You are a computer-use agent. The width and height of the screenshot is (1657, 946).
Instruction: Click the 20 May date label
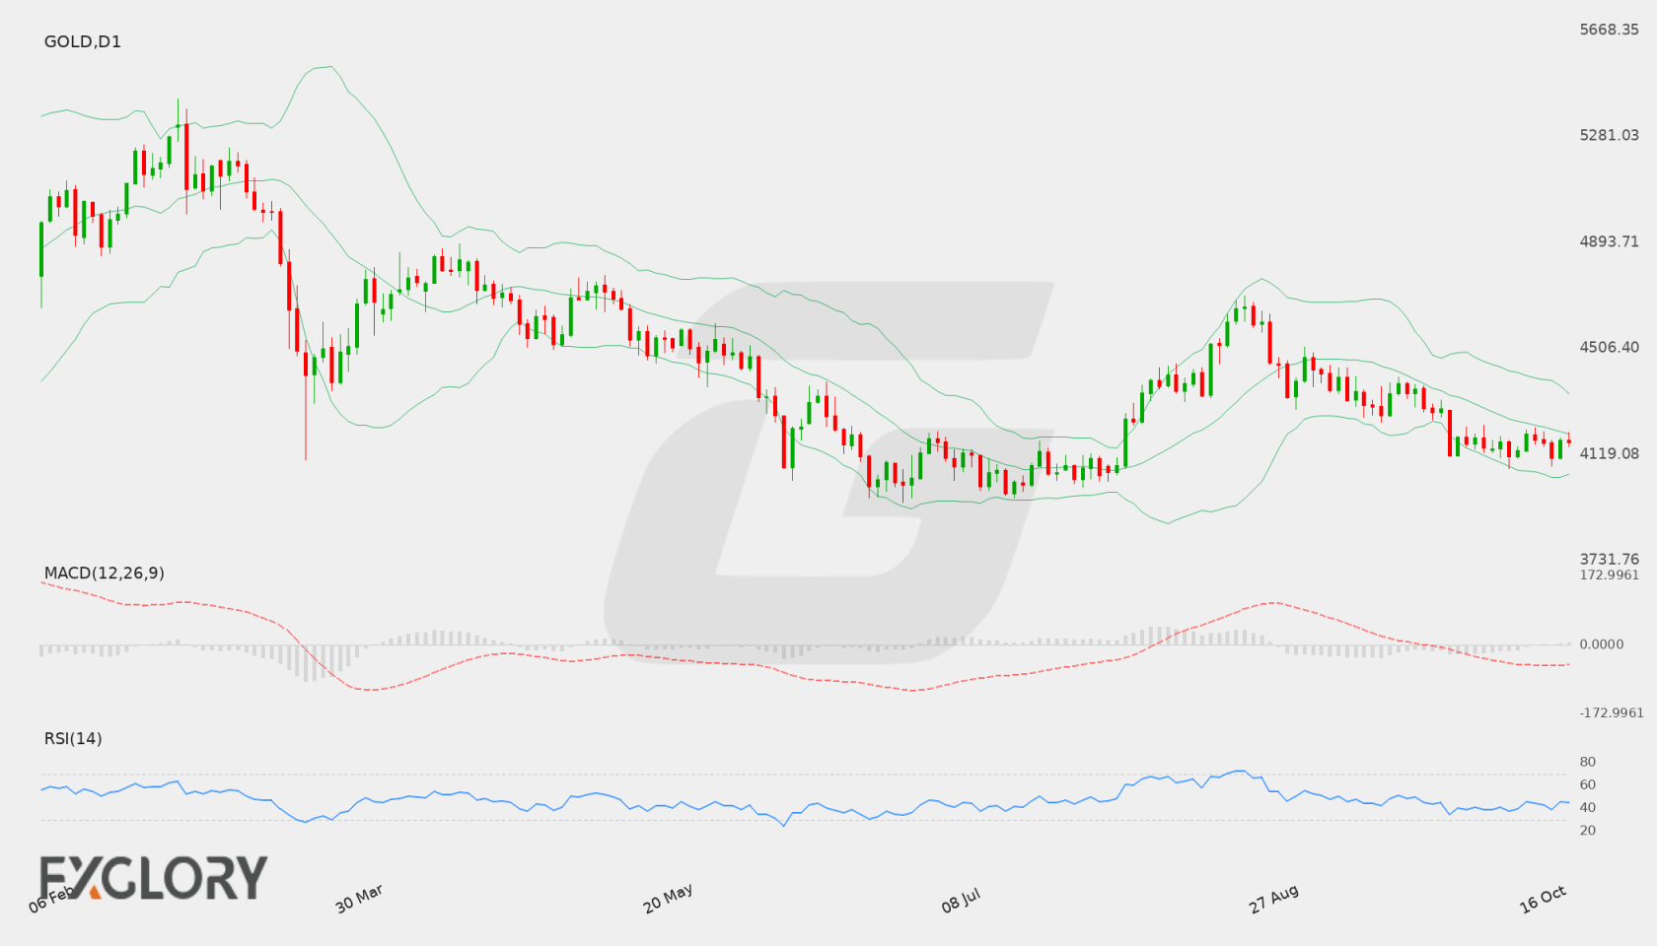click(668, 899)
